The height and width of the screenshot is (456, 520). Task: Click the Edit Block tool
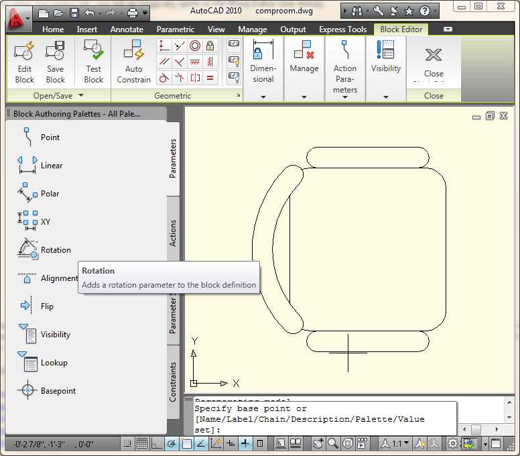pyautogui.click(x=25, y=62)
